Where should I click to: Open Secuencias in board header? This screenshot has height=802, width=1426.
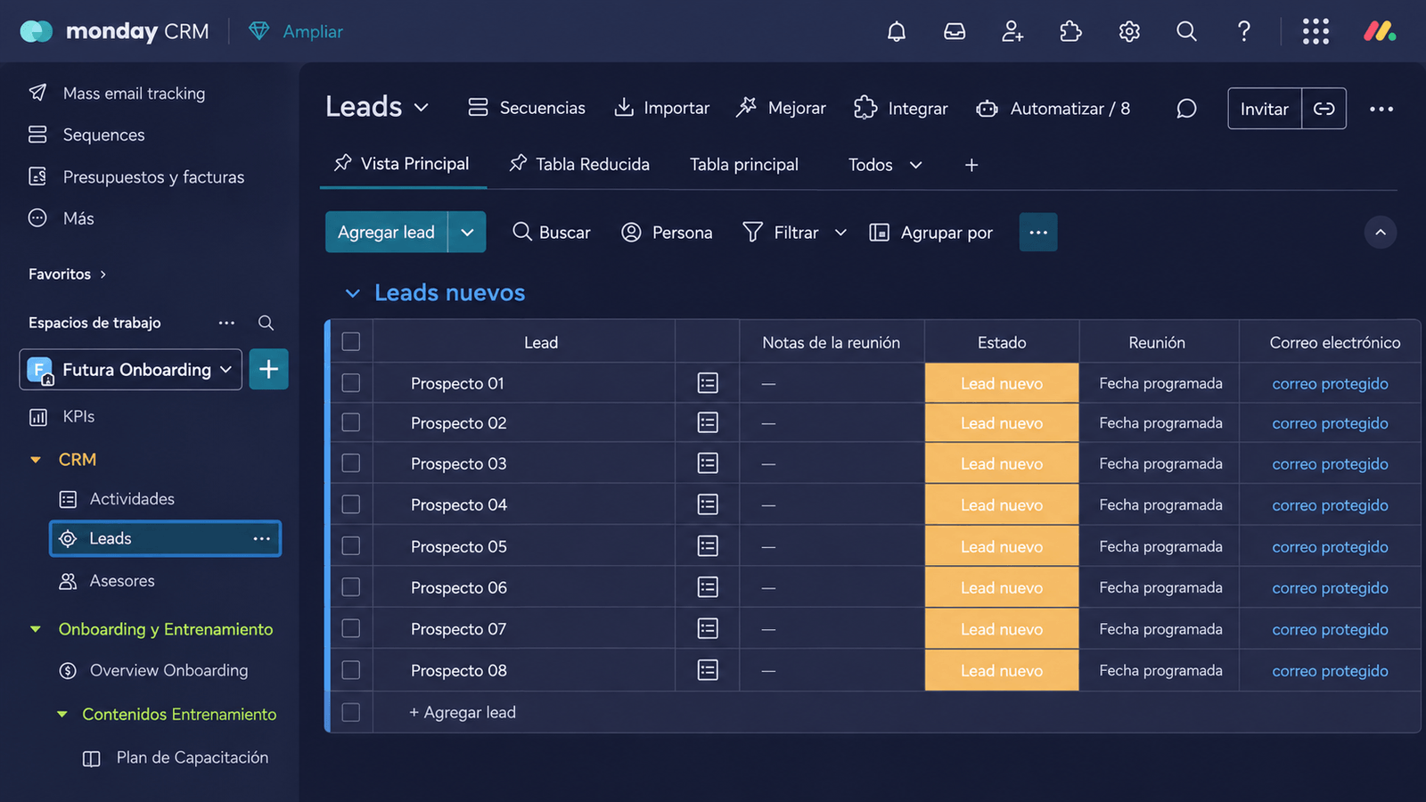(x=527, y=108)
